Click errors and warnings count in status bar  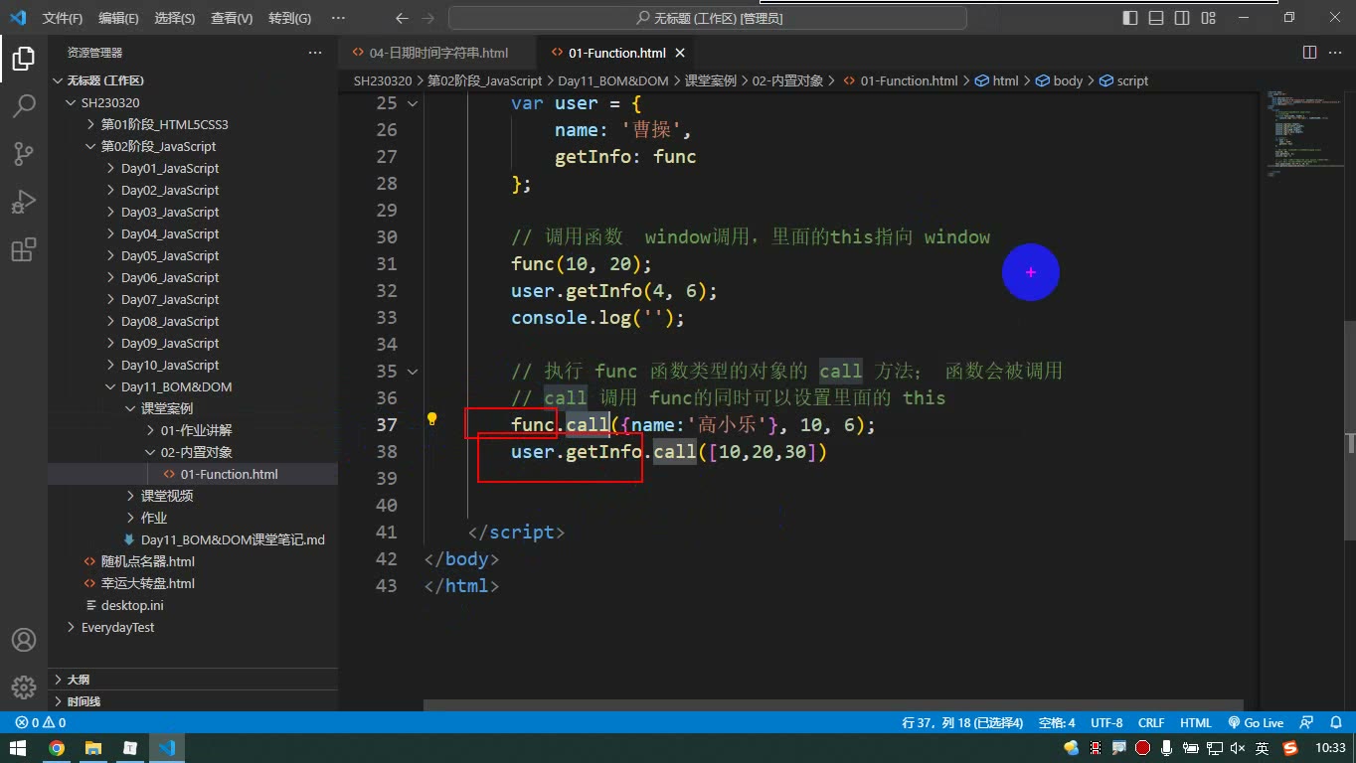(x=41, y=722)
